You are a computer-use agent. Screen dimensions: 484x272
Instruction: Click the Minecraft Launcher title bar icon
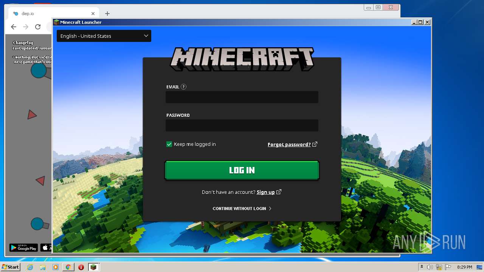tap(56, 22)
